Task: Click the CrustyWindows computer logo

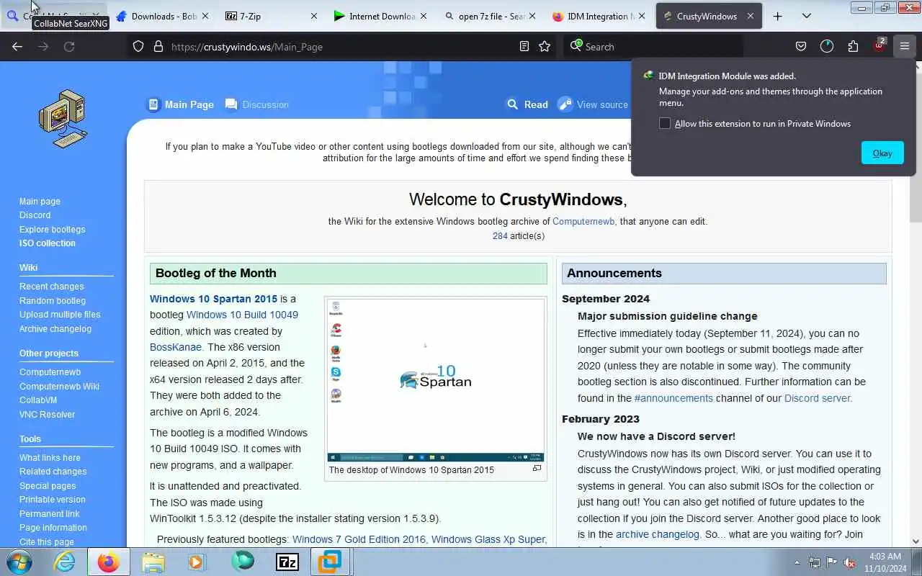Action: pyautogui.click(x=63, y=119)
